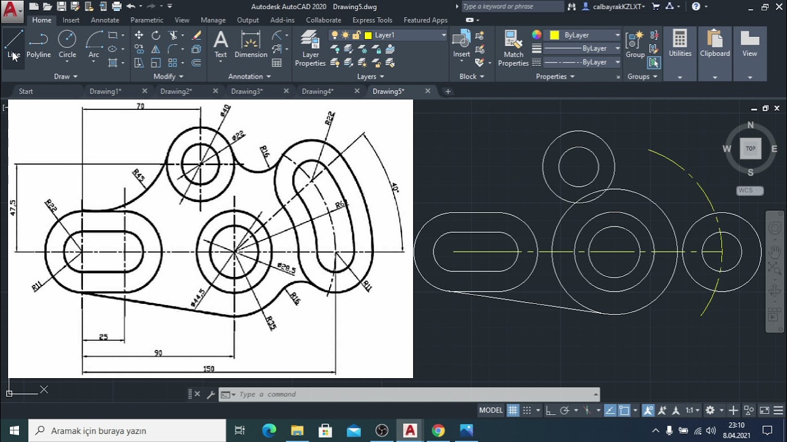Open the Insert ribbon tab
Viewport: 787px width, 442px height.
coord(71,20)
